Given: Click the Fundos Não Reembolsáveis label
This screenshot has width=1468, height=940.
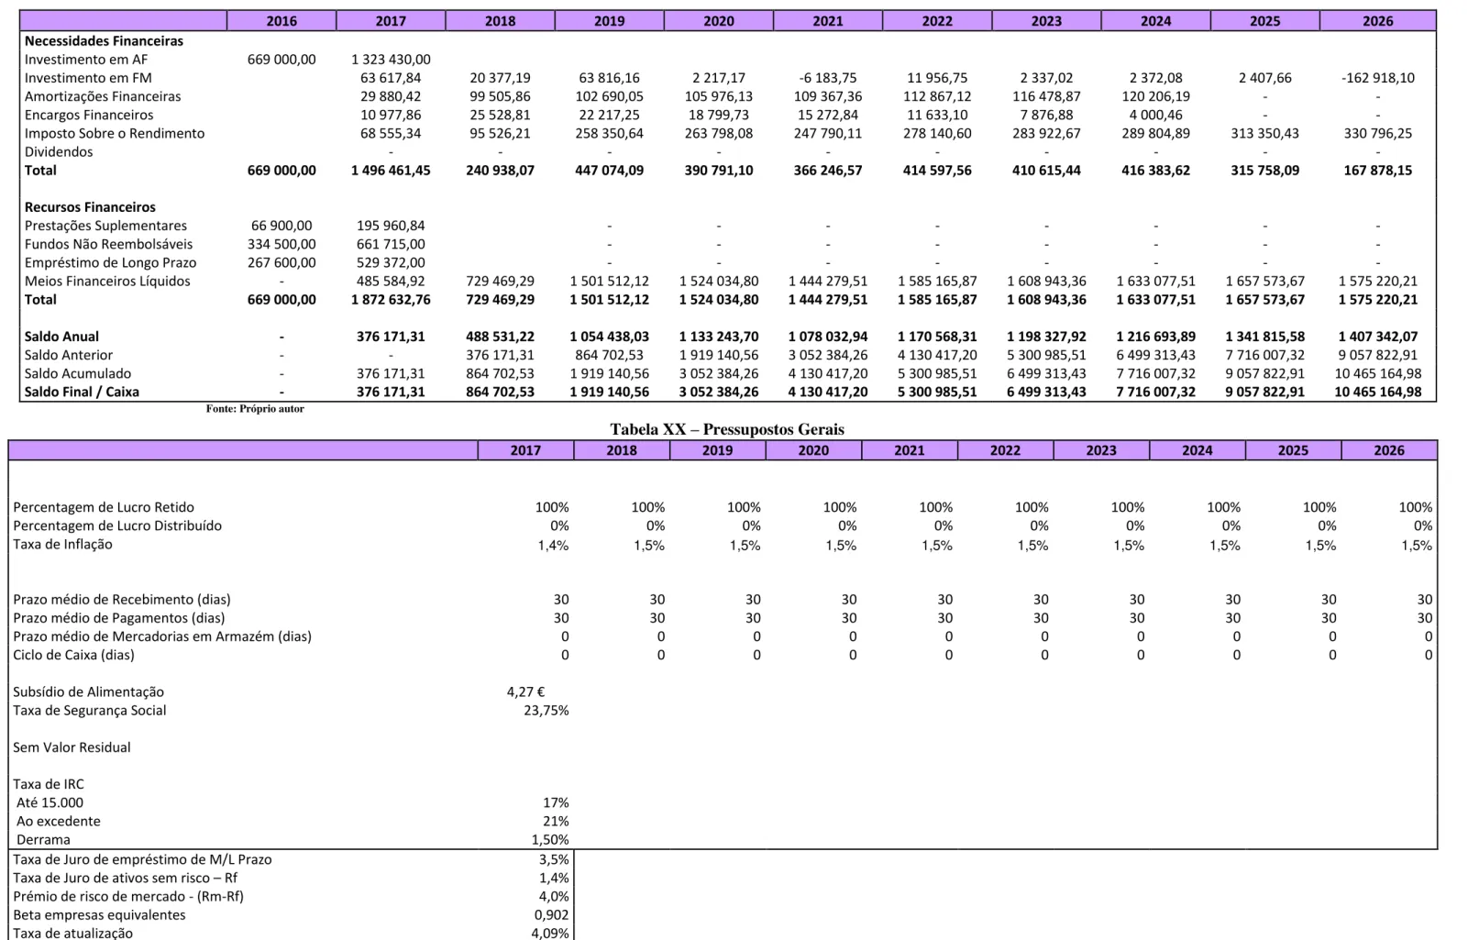Looking at the screenshot, I should (109, 244).
